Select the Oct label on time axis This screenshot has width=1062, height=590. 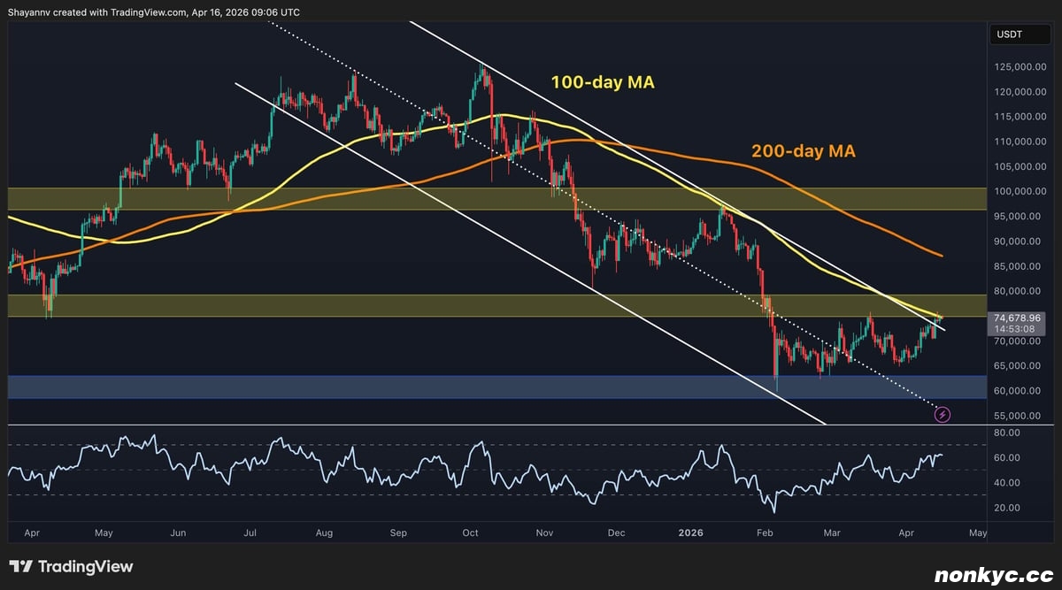coord(470,533)
